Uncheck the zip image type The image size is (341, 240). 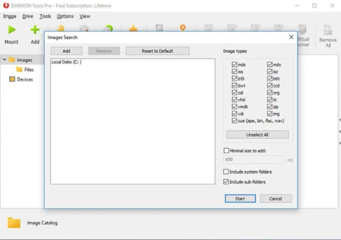(270, 106)
